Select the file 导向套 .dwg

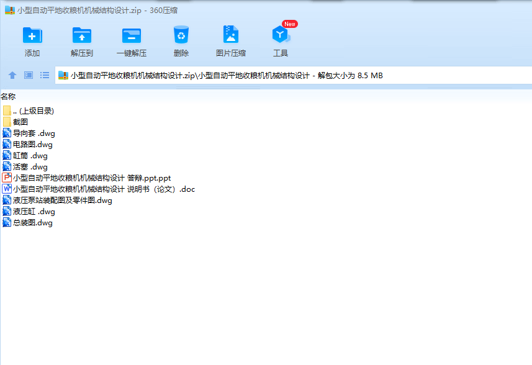tap(29, 133)
